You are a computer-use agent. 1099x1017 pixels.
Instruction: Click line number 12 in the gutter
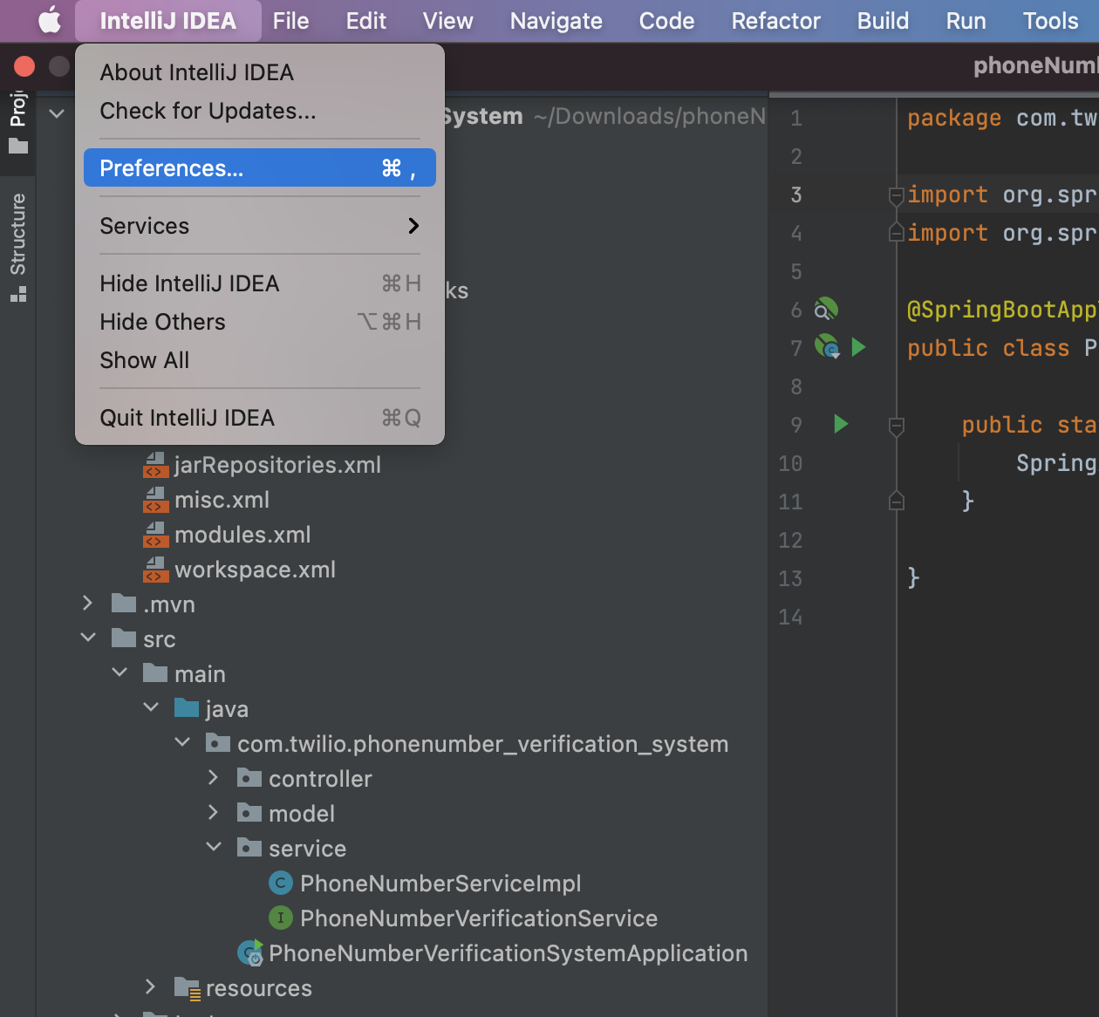click(x=790, y=540)
